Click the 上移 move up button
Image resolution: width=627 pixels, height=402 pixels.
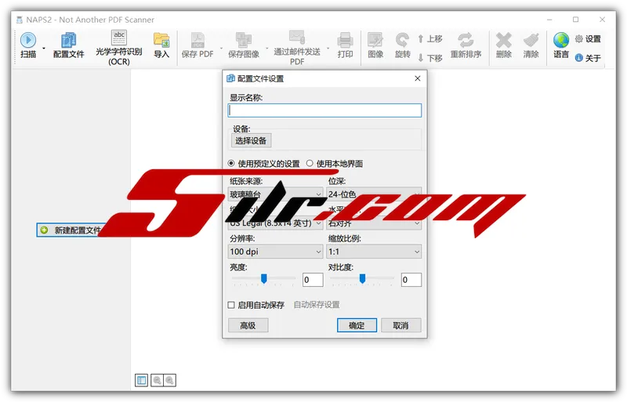(x=430, y=39)
